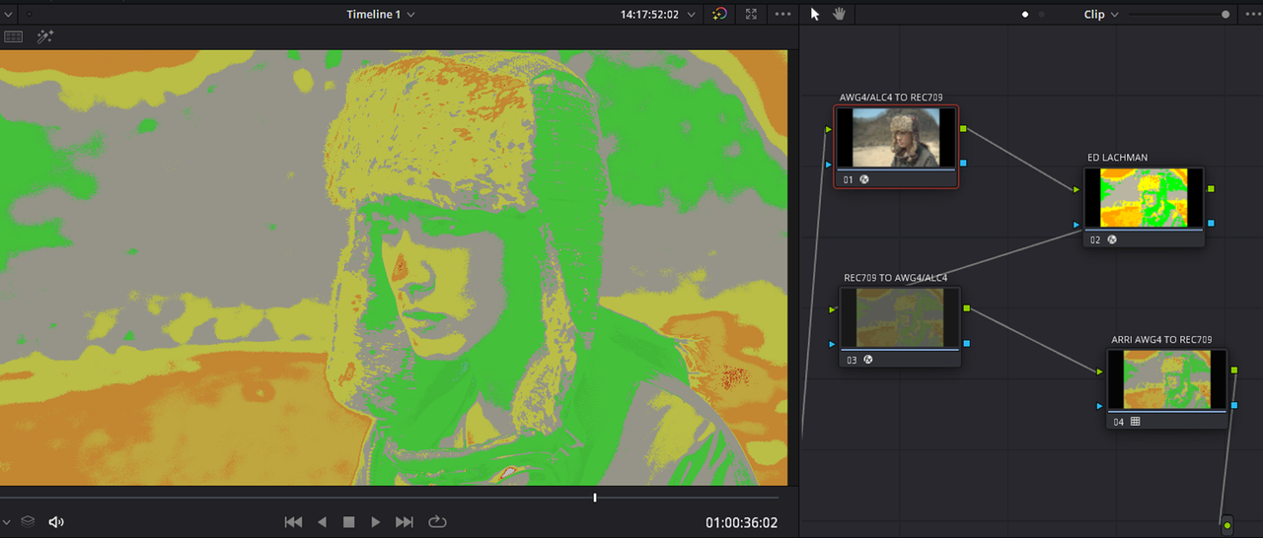The image size is (1263, 538).
Task: Switch to second node graph dot
Action: click(x=1041, y=14)
